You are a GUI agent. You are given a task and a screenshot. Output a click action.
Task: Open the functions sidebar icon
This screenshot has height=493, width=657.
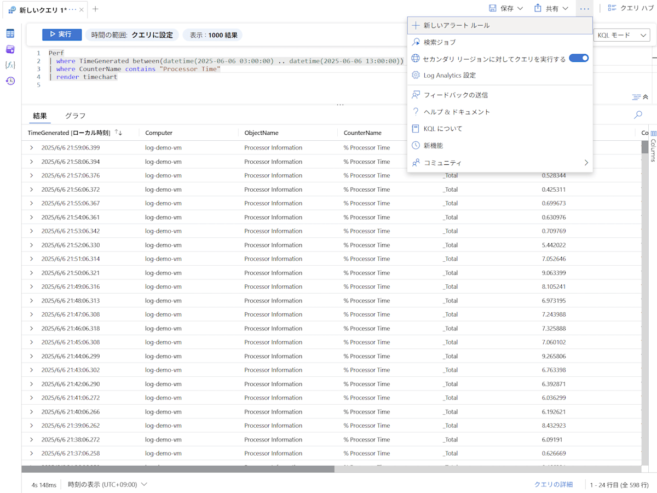(x=10, y=65)
